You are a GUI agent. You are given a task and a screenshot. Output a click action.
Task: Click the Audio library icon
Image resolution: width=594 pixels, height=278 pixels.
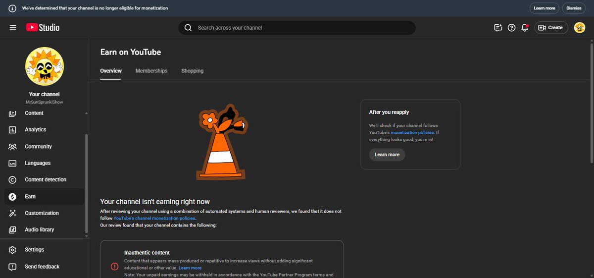[x=13, y=230]
